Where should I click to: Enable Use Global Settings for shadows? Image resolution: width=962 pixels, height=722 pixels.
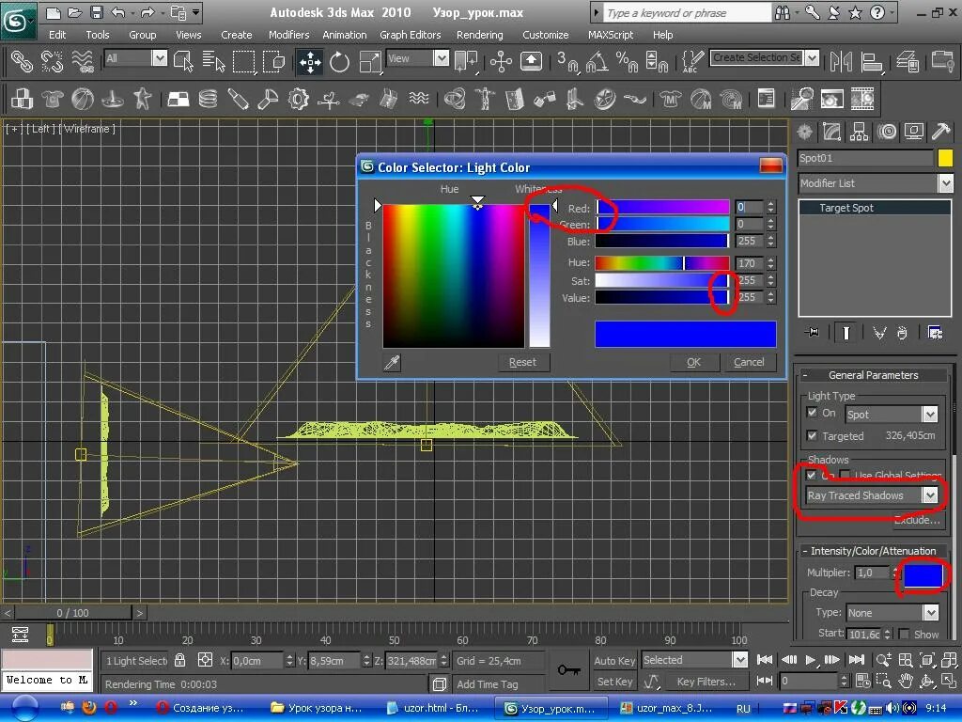(846, 476)
